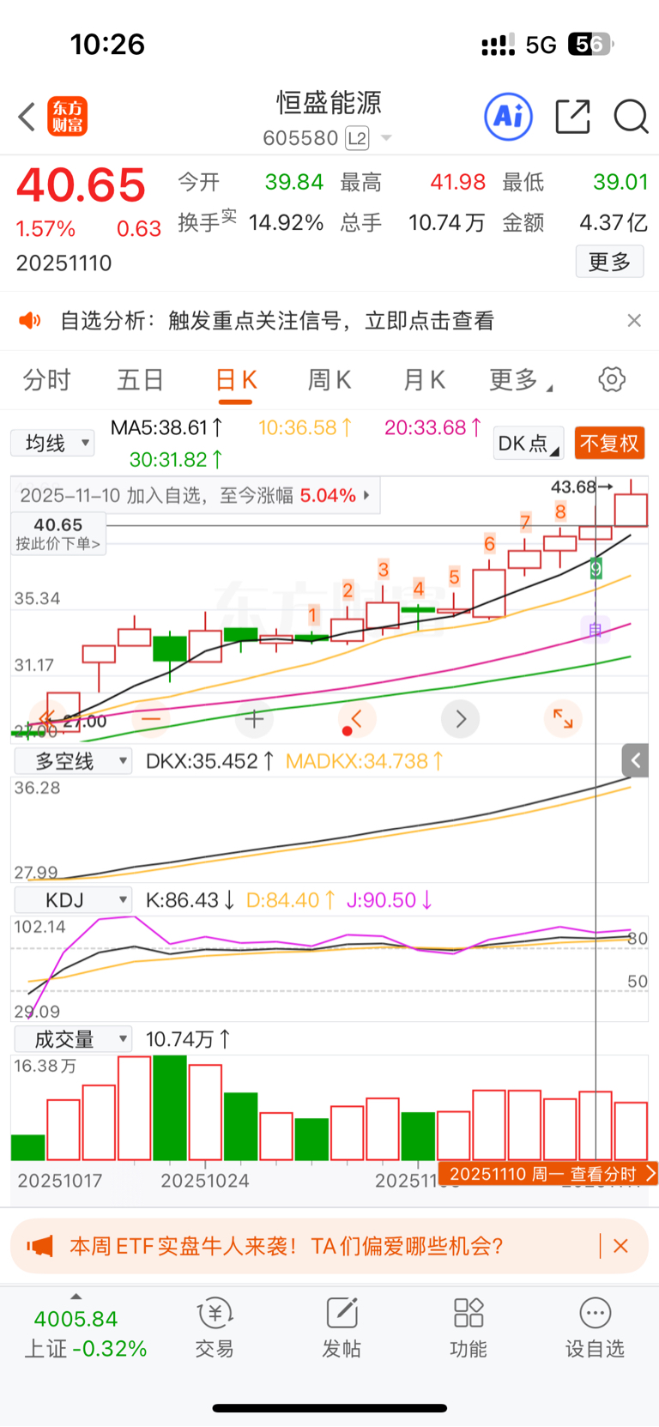Open the 均线 indicator dropdown
The image size is (659, 1427).
tap(52, 443)
